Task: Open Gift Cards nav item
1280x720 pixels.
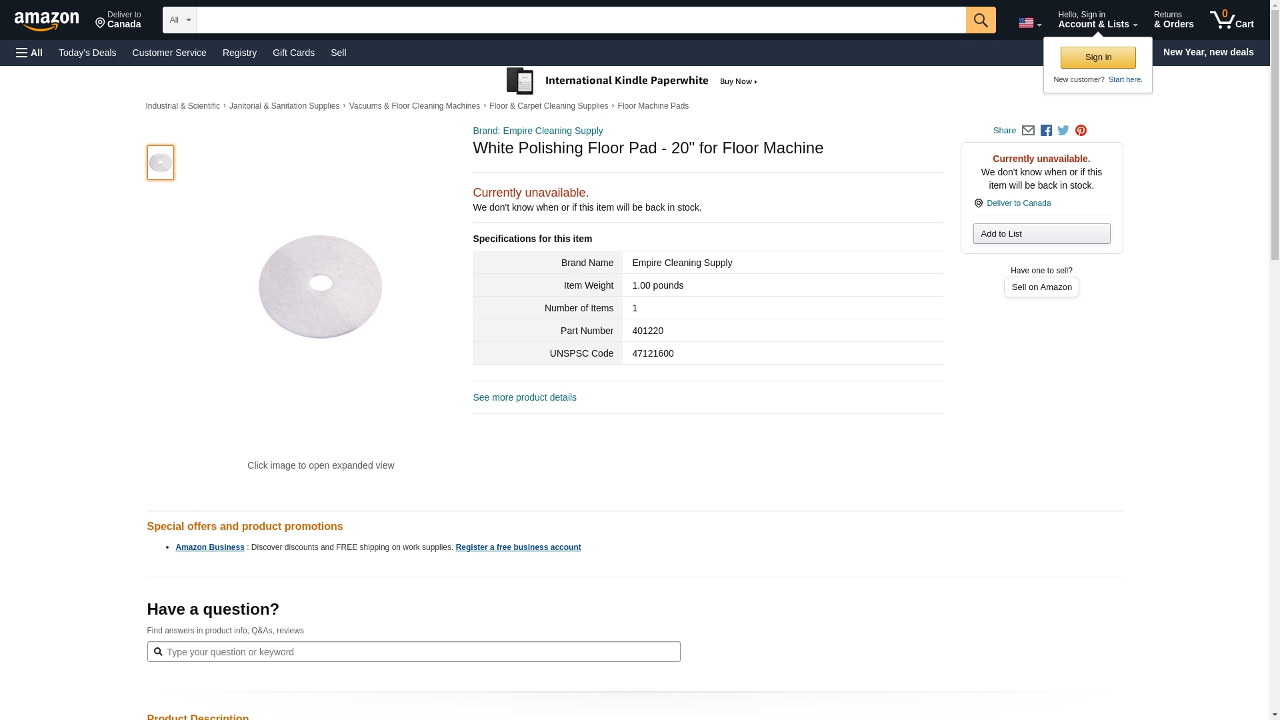Action: pos(293,53)
